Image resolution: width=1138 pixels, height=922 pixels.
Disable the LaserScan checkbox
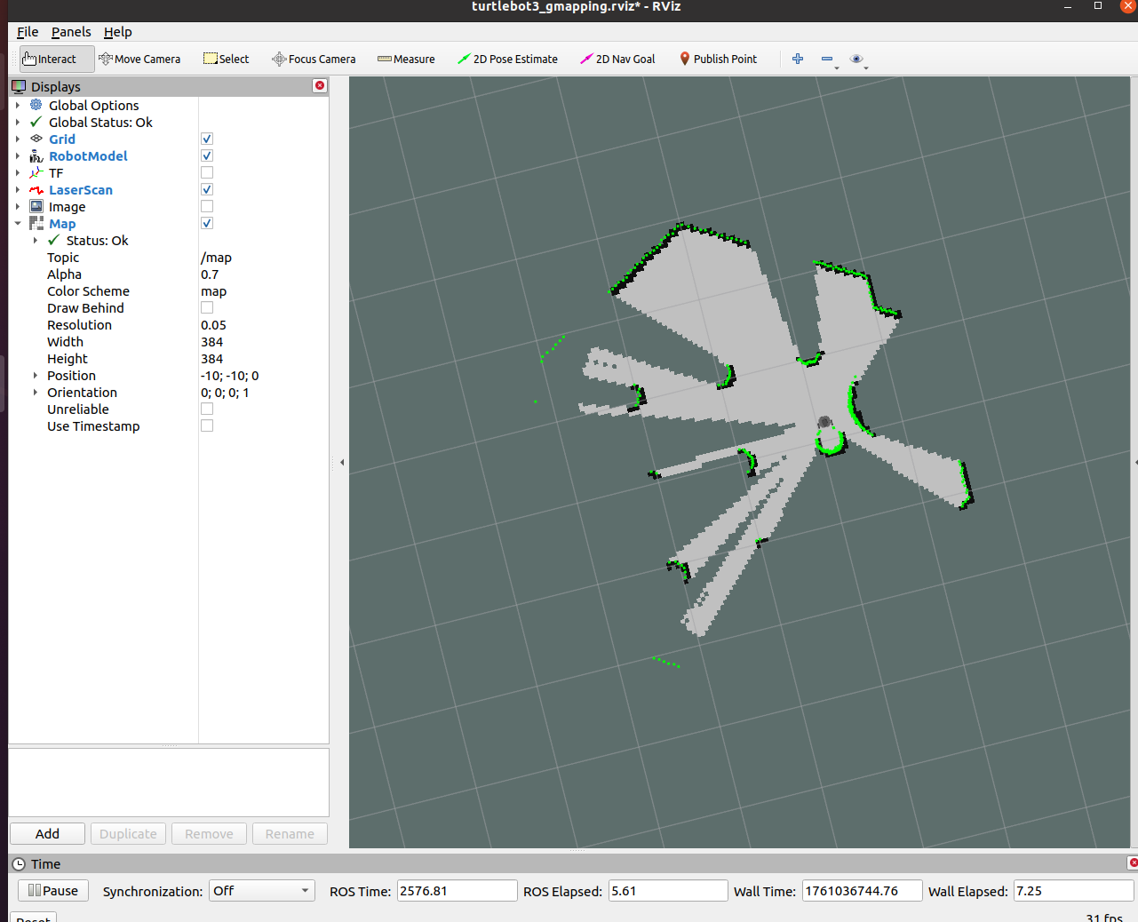click(207, 189)
